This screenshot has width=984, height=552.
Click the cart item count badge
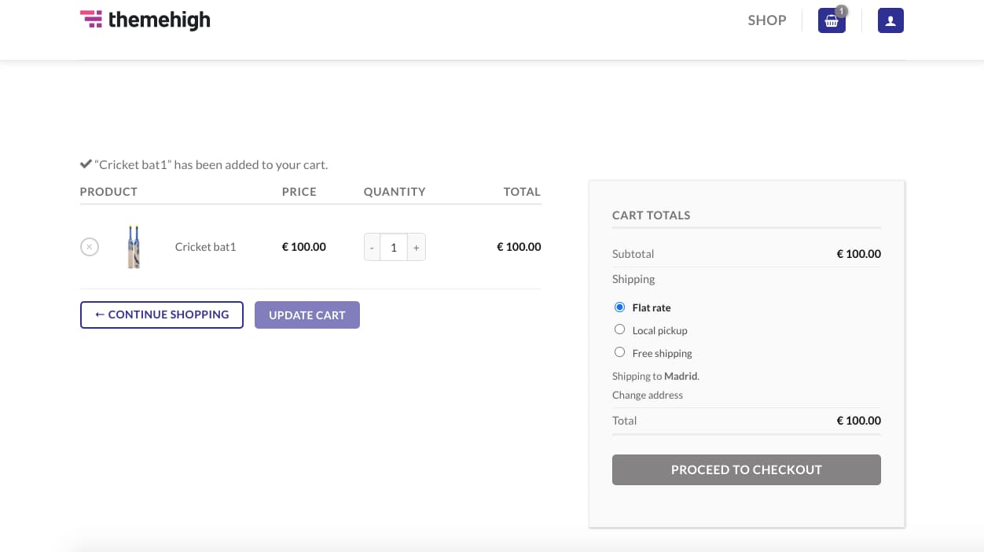[842, 11]
